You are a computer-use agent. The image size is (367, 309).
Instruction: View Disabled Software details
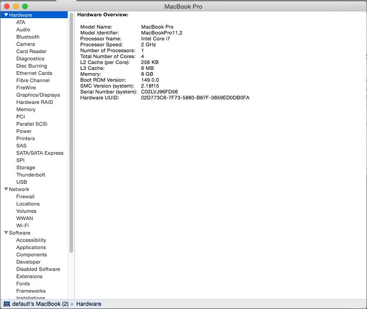click(38, 269)
